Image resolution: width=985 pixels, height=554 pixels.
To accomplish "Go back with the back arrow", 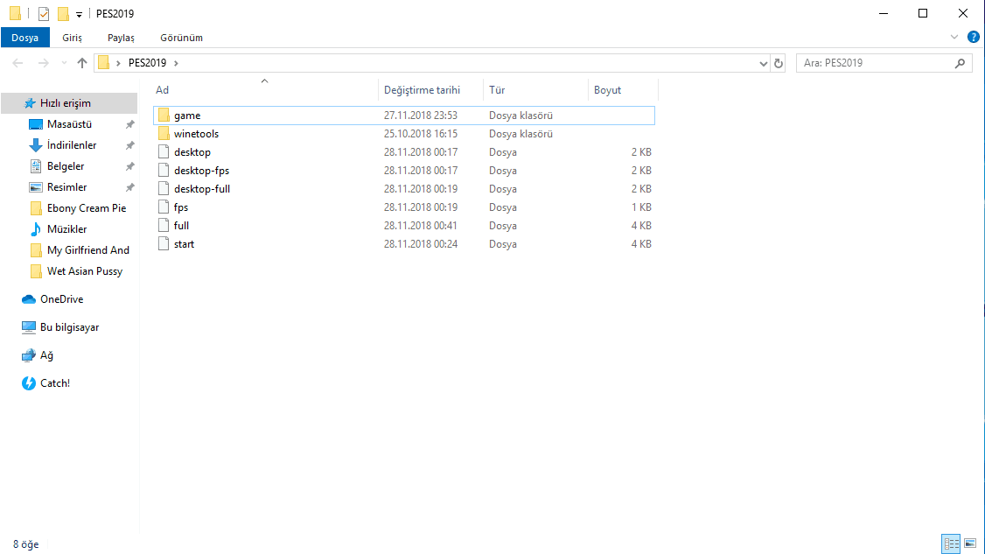I will (17, 63).
